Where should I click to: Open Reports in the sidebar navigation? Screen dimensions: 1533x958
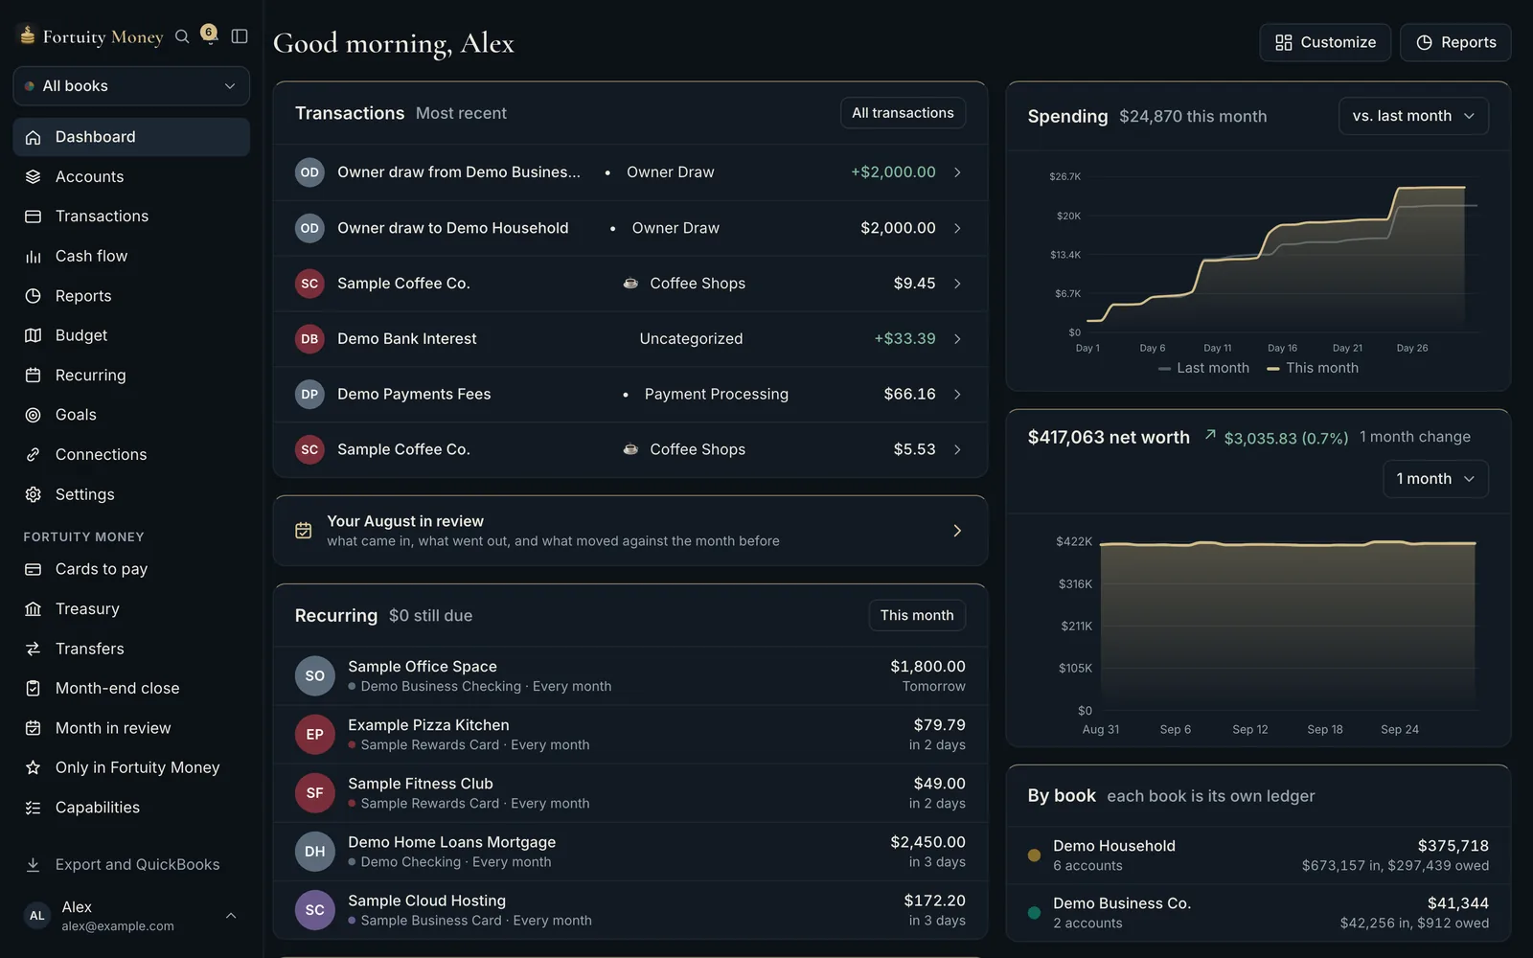[x=131, y=296]
